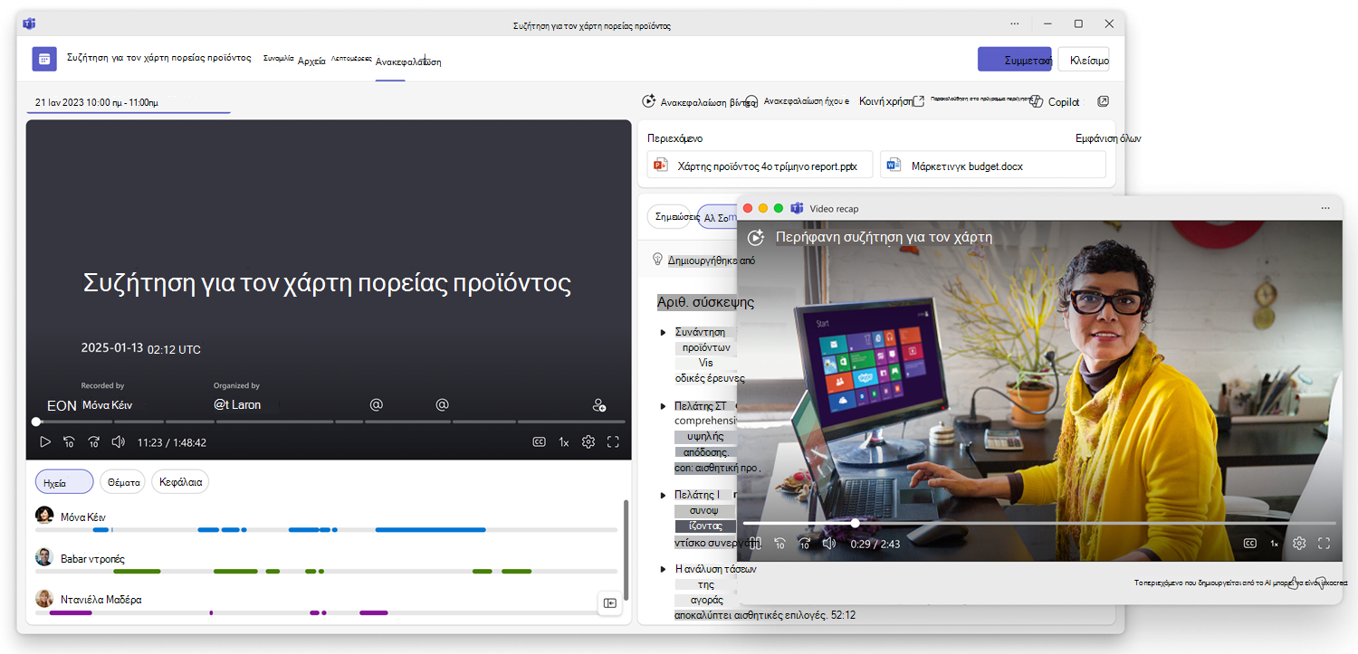Play the main meeting recording
This screenshot has width=1358, height=654.
click(44, 442)
